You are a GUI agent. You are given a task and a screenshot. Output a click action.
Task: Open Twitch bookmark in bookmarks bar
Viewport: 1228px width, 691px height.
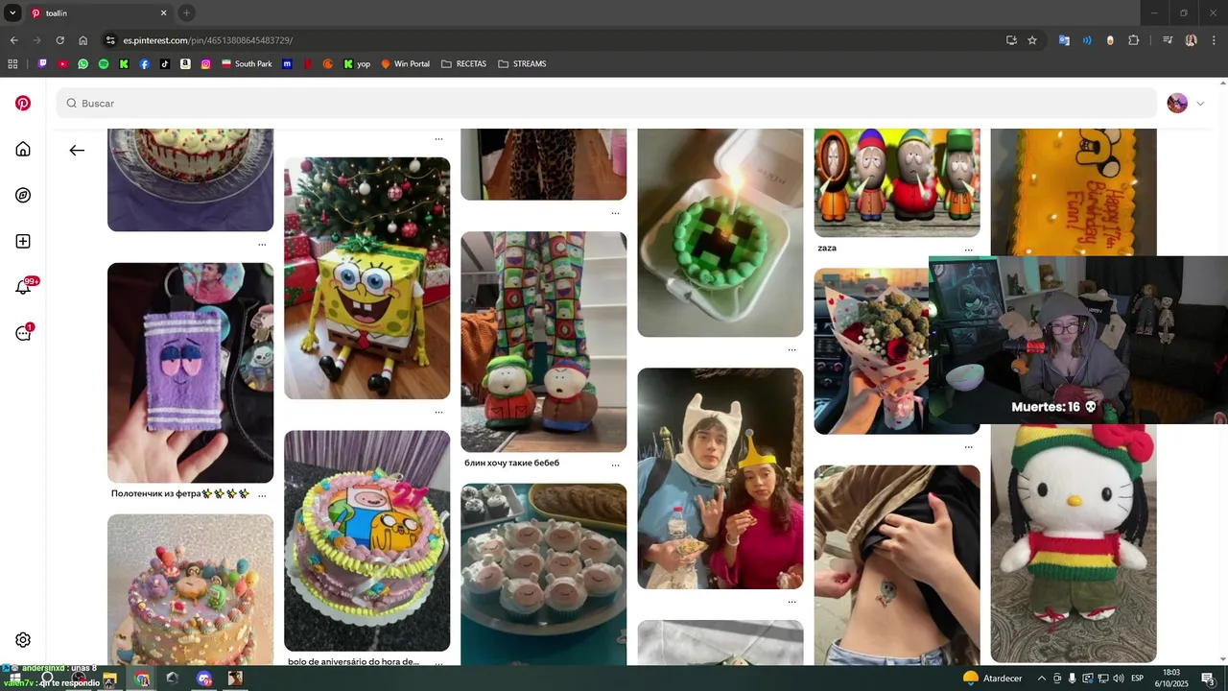pyautogui.click(x=42, y=64)
